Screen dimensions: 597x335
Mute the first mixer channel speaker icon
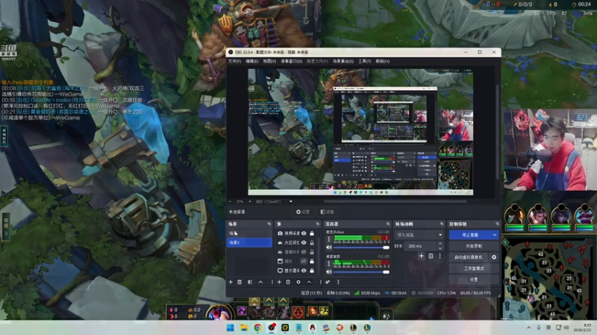click(x=329, y=248)
